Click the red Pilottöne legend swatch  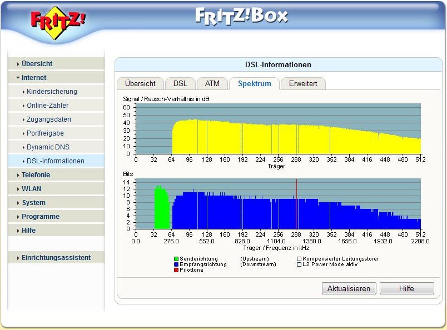click(176, 270)
